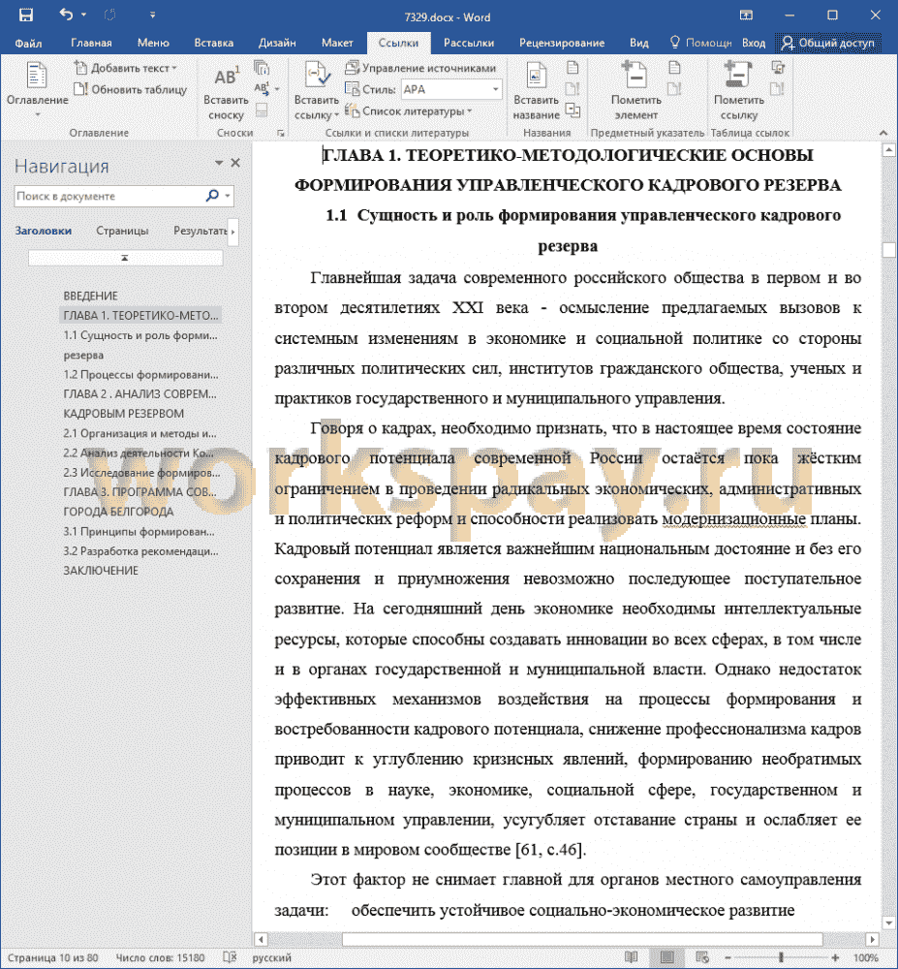Select the Заголовки navigation tab
The width and height of the screenshot is (898, 969).
pos(44,231)
